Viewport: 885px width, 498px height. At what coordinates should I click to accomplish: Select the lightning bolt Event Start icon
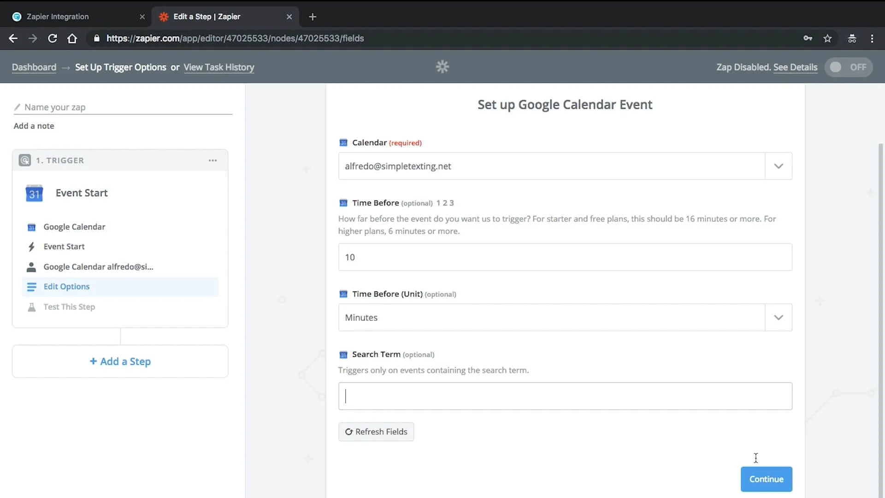(x=31, y=246)
